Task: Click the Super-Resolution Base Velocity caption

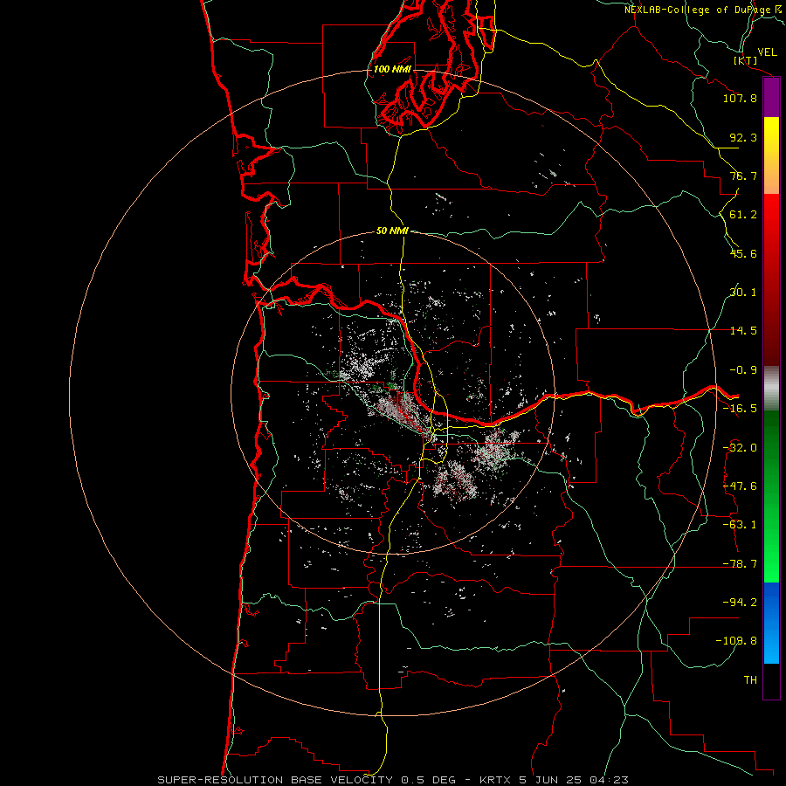Action: click(x=393, y=780)
